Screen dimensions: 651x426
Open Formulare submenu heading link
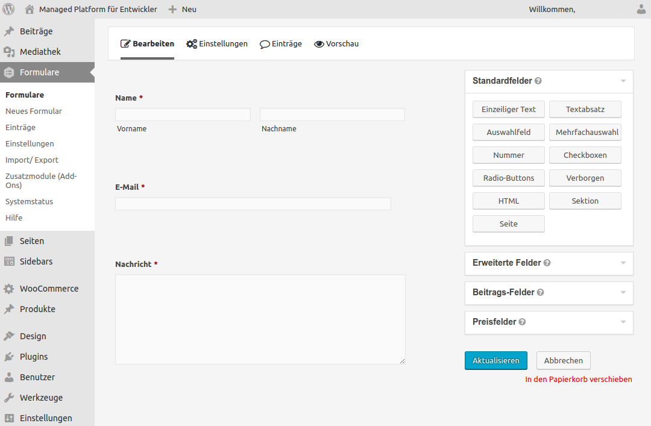(25, 95)
